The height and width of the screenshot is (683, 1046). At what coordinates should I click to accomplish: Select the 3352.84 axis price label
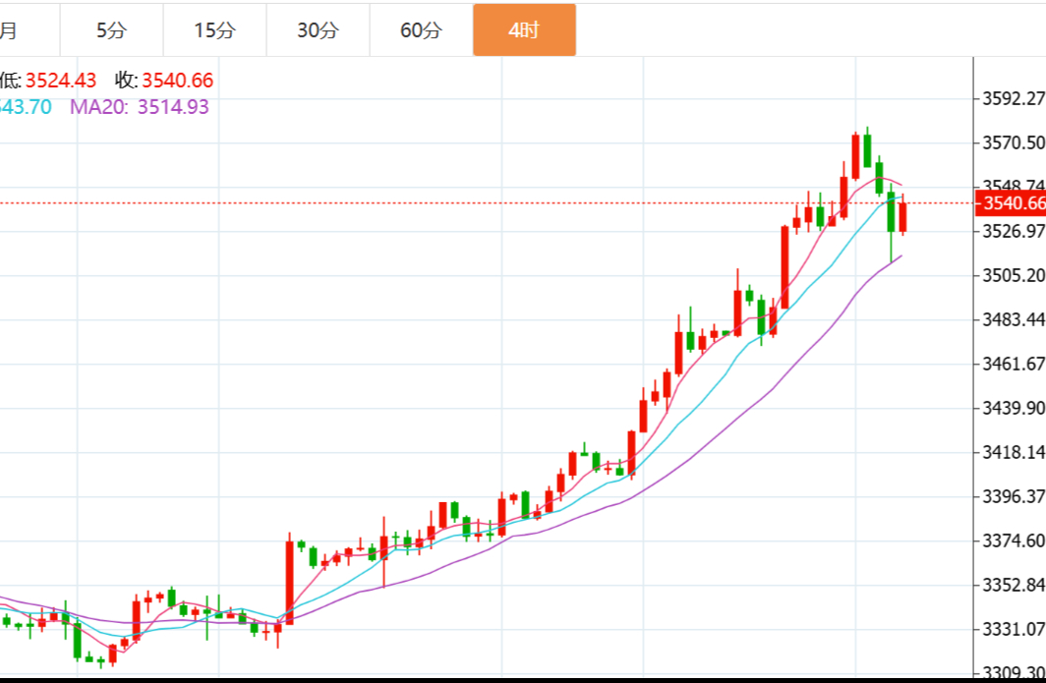tap(1014, 585)
